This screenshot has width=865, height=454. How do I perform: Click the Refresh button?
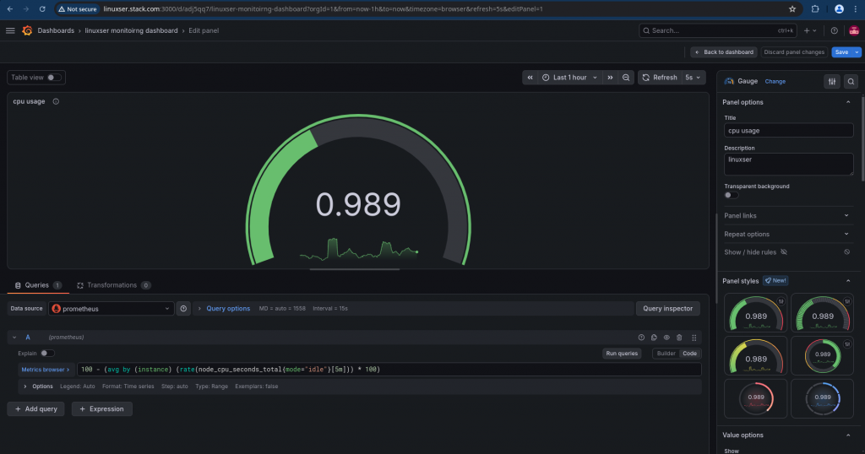point(660,78)
